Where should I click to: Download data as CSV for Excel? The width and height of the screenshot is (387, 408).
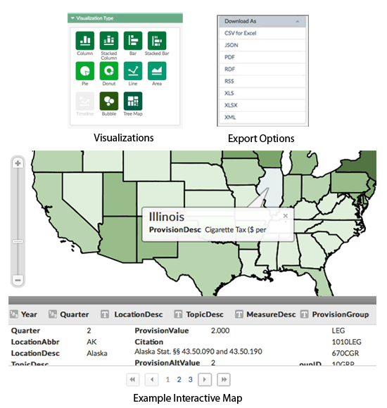[262, 33]
